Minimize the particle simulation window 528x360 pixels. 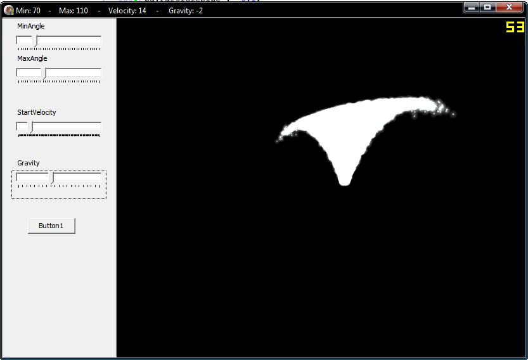click(472, 7)
